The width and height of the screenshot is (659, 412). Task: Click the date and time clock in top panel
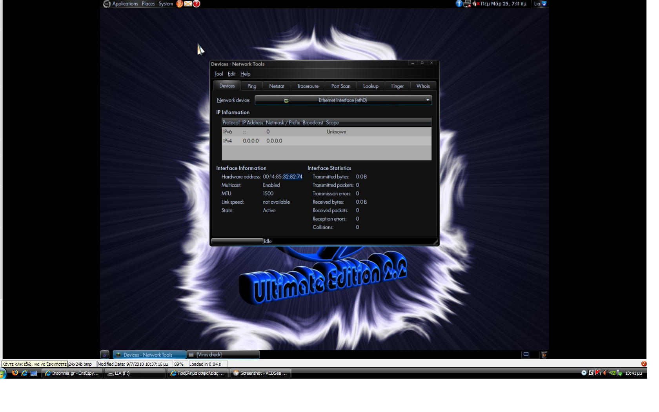tap(504, 4)
